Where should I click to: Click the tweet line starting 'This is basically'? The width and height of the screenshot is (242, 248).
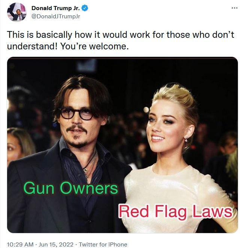click(x=121, y=35)
